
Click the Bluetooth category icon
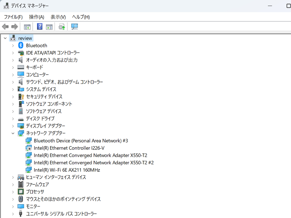pos(21,45)
